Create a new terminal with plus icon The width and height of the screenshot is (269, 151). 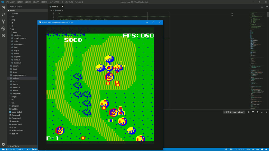249,112
